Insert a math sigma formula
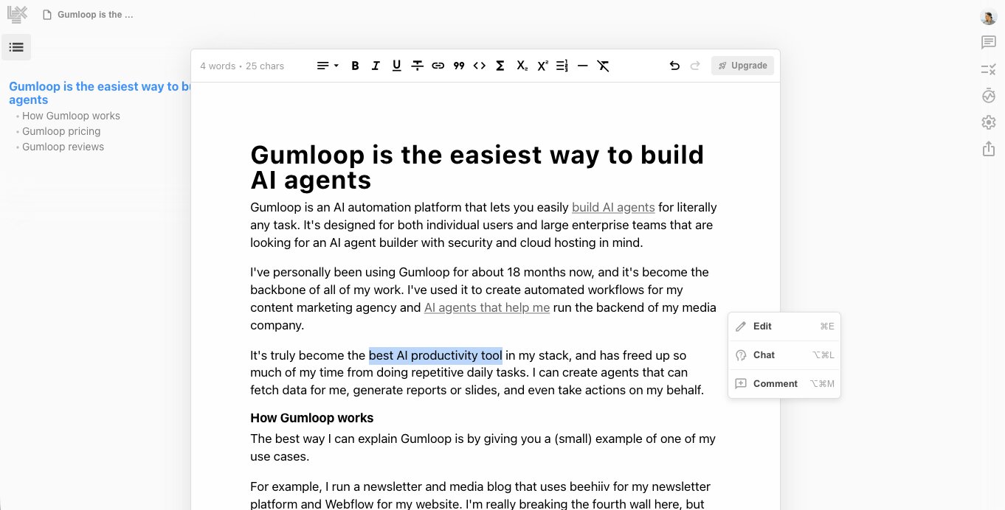Image resolution: width=1005 pixels, height=510 pixels. [x=500, y=66]
